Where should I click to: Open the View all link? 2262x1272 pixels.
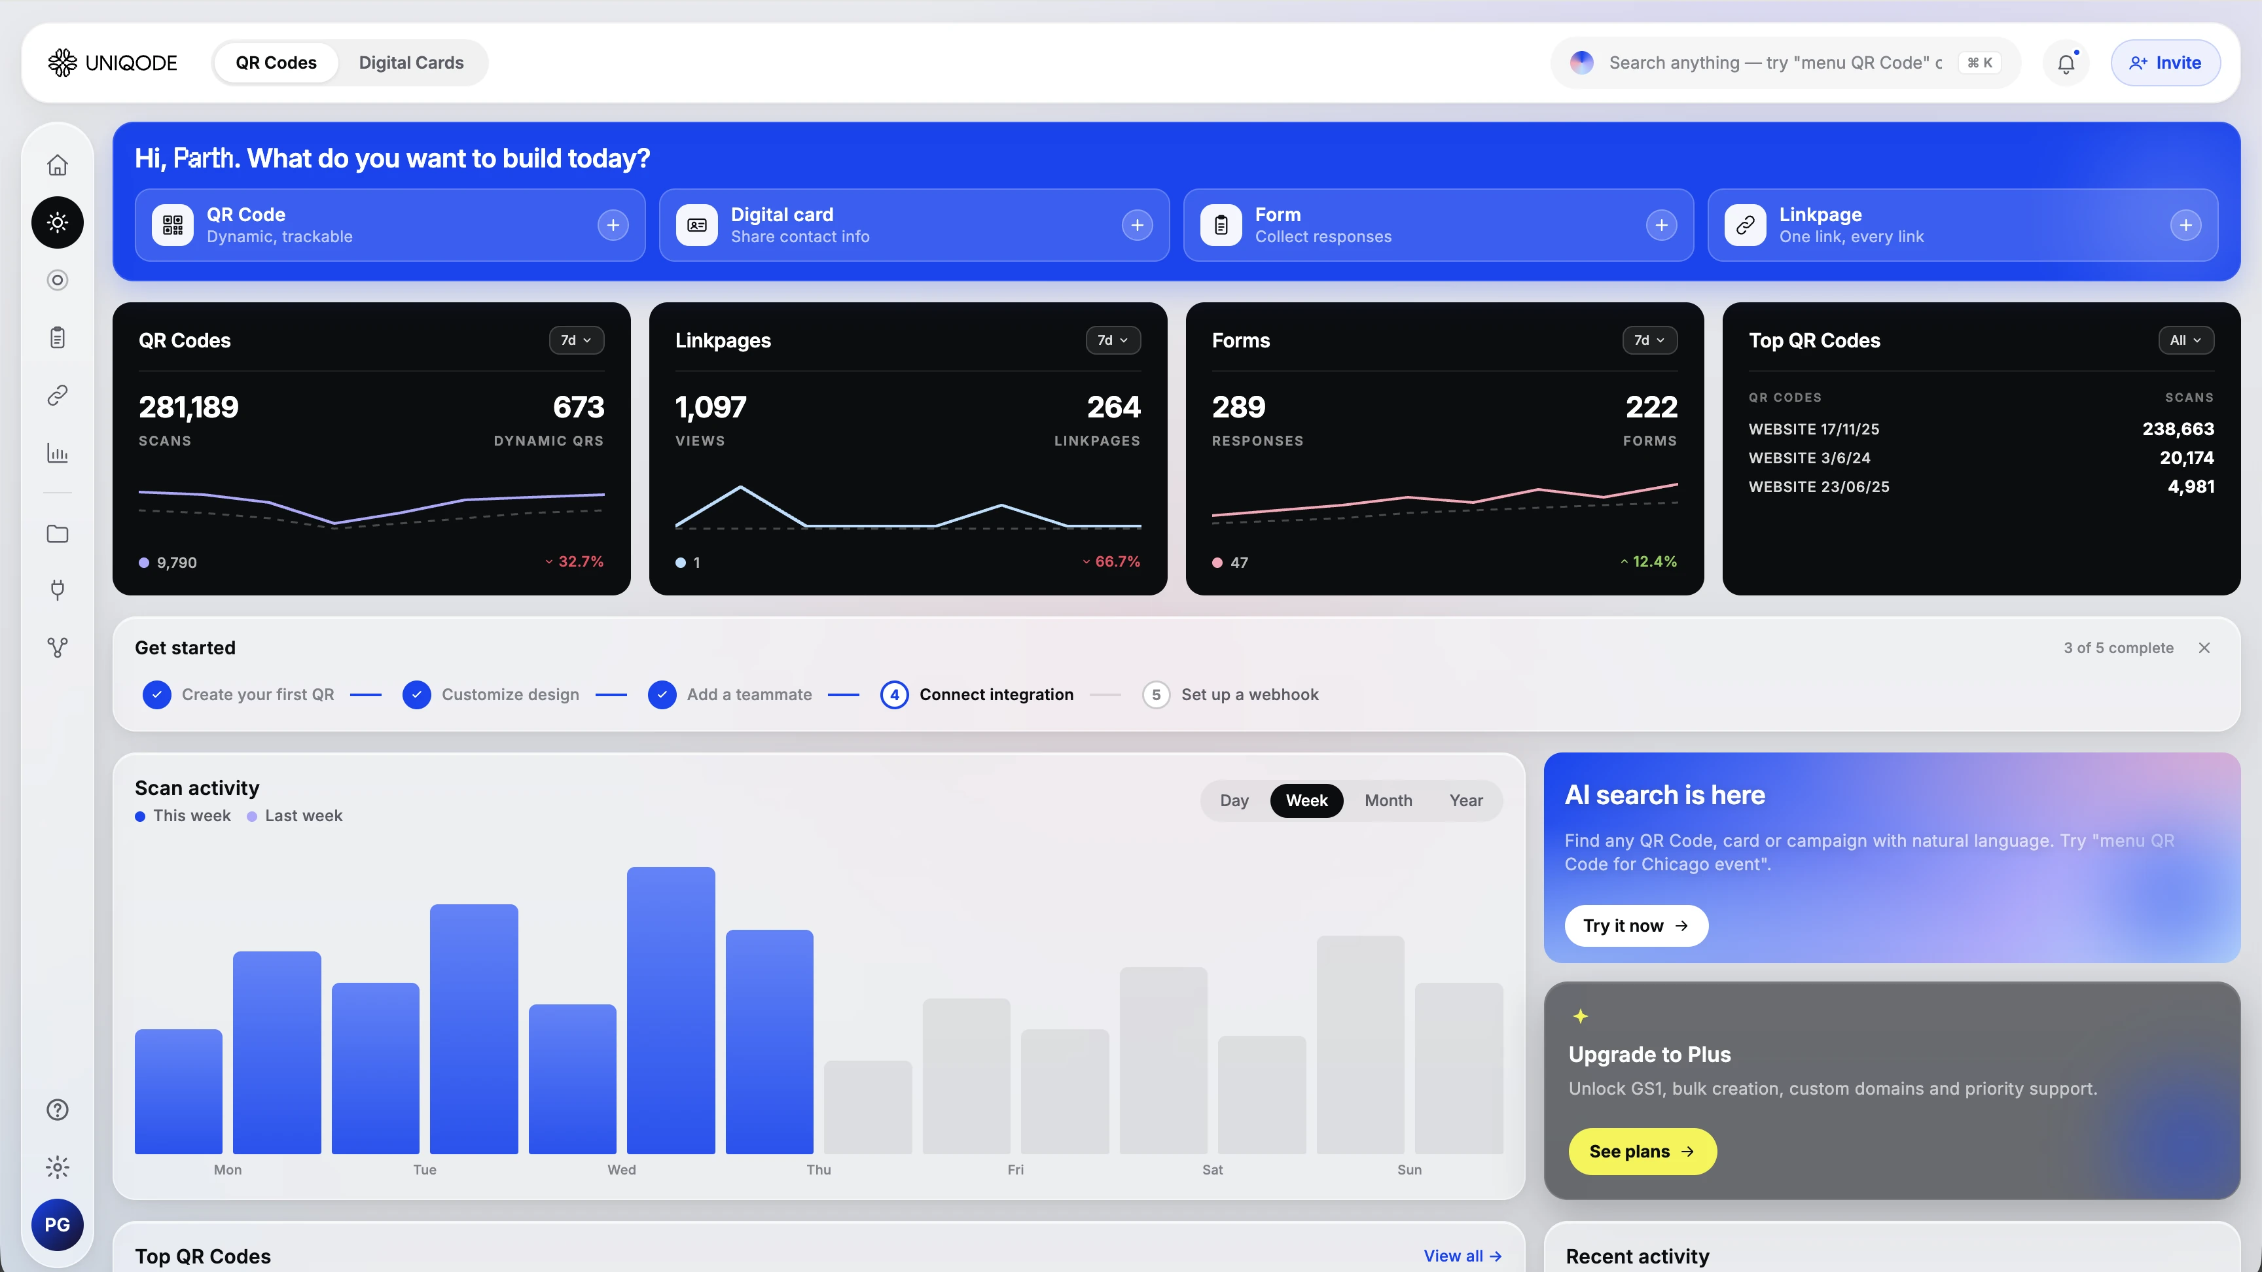point(1462,1256)
